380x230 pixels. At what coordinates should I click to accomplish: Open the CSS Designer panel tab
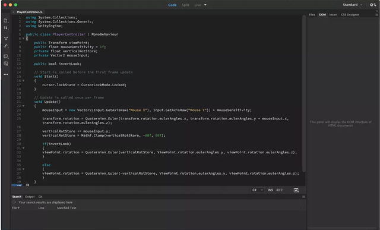[x=350, y=15]
